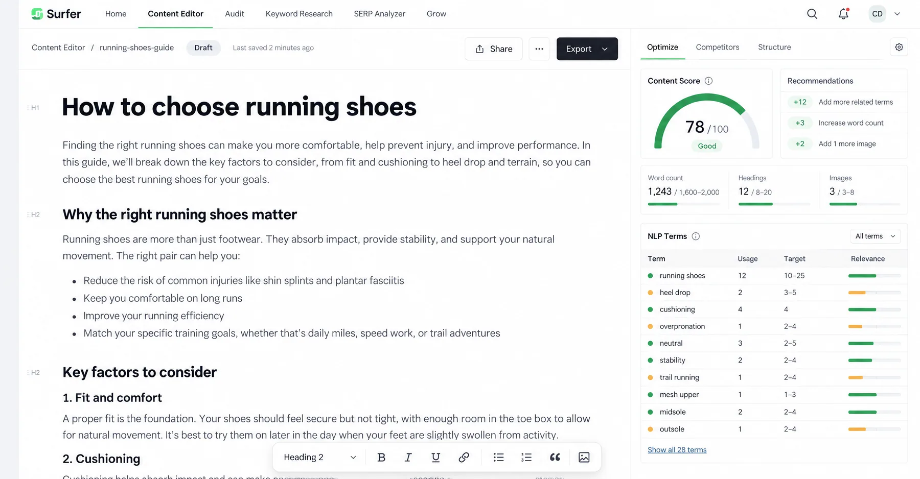Viewport: 920px width, 479px height.
Task: Apply italic formatting
Action: (408, 458)
